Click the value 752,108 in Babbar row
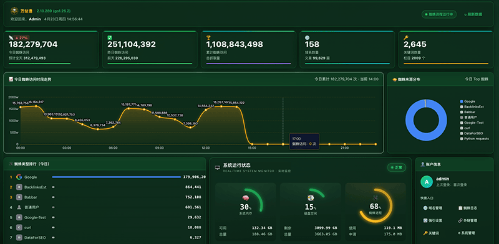 tap(193, 197)
